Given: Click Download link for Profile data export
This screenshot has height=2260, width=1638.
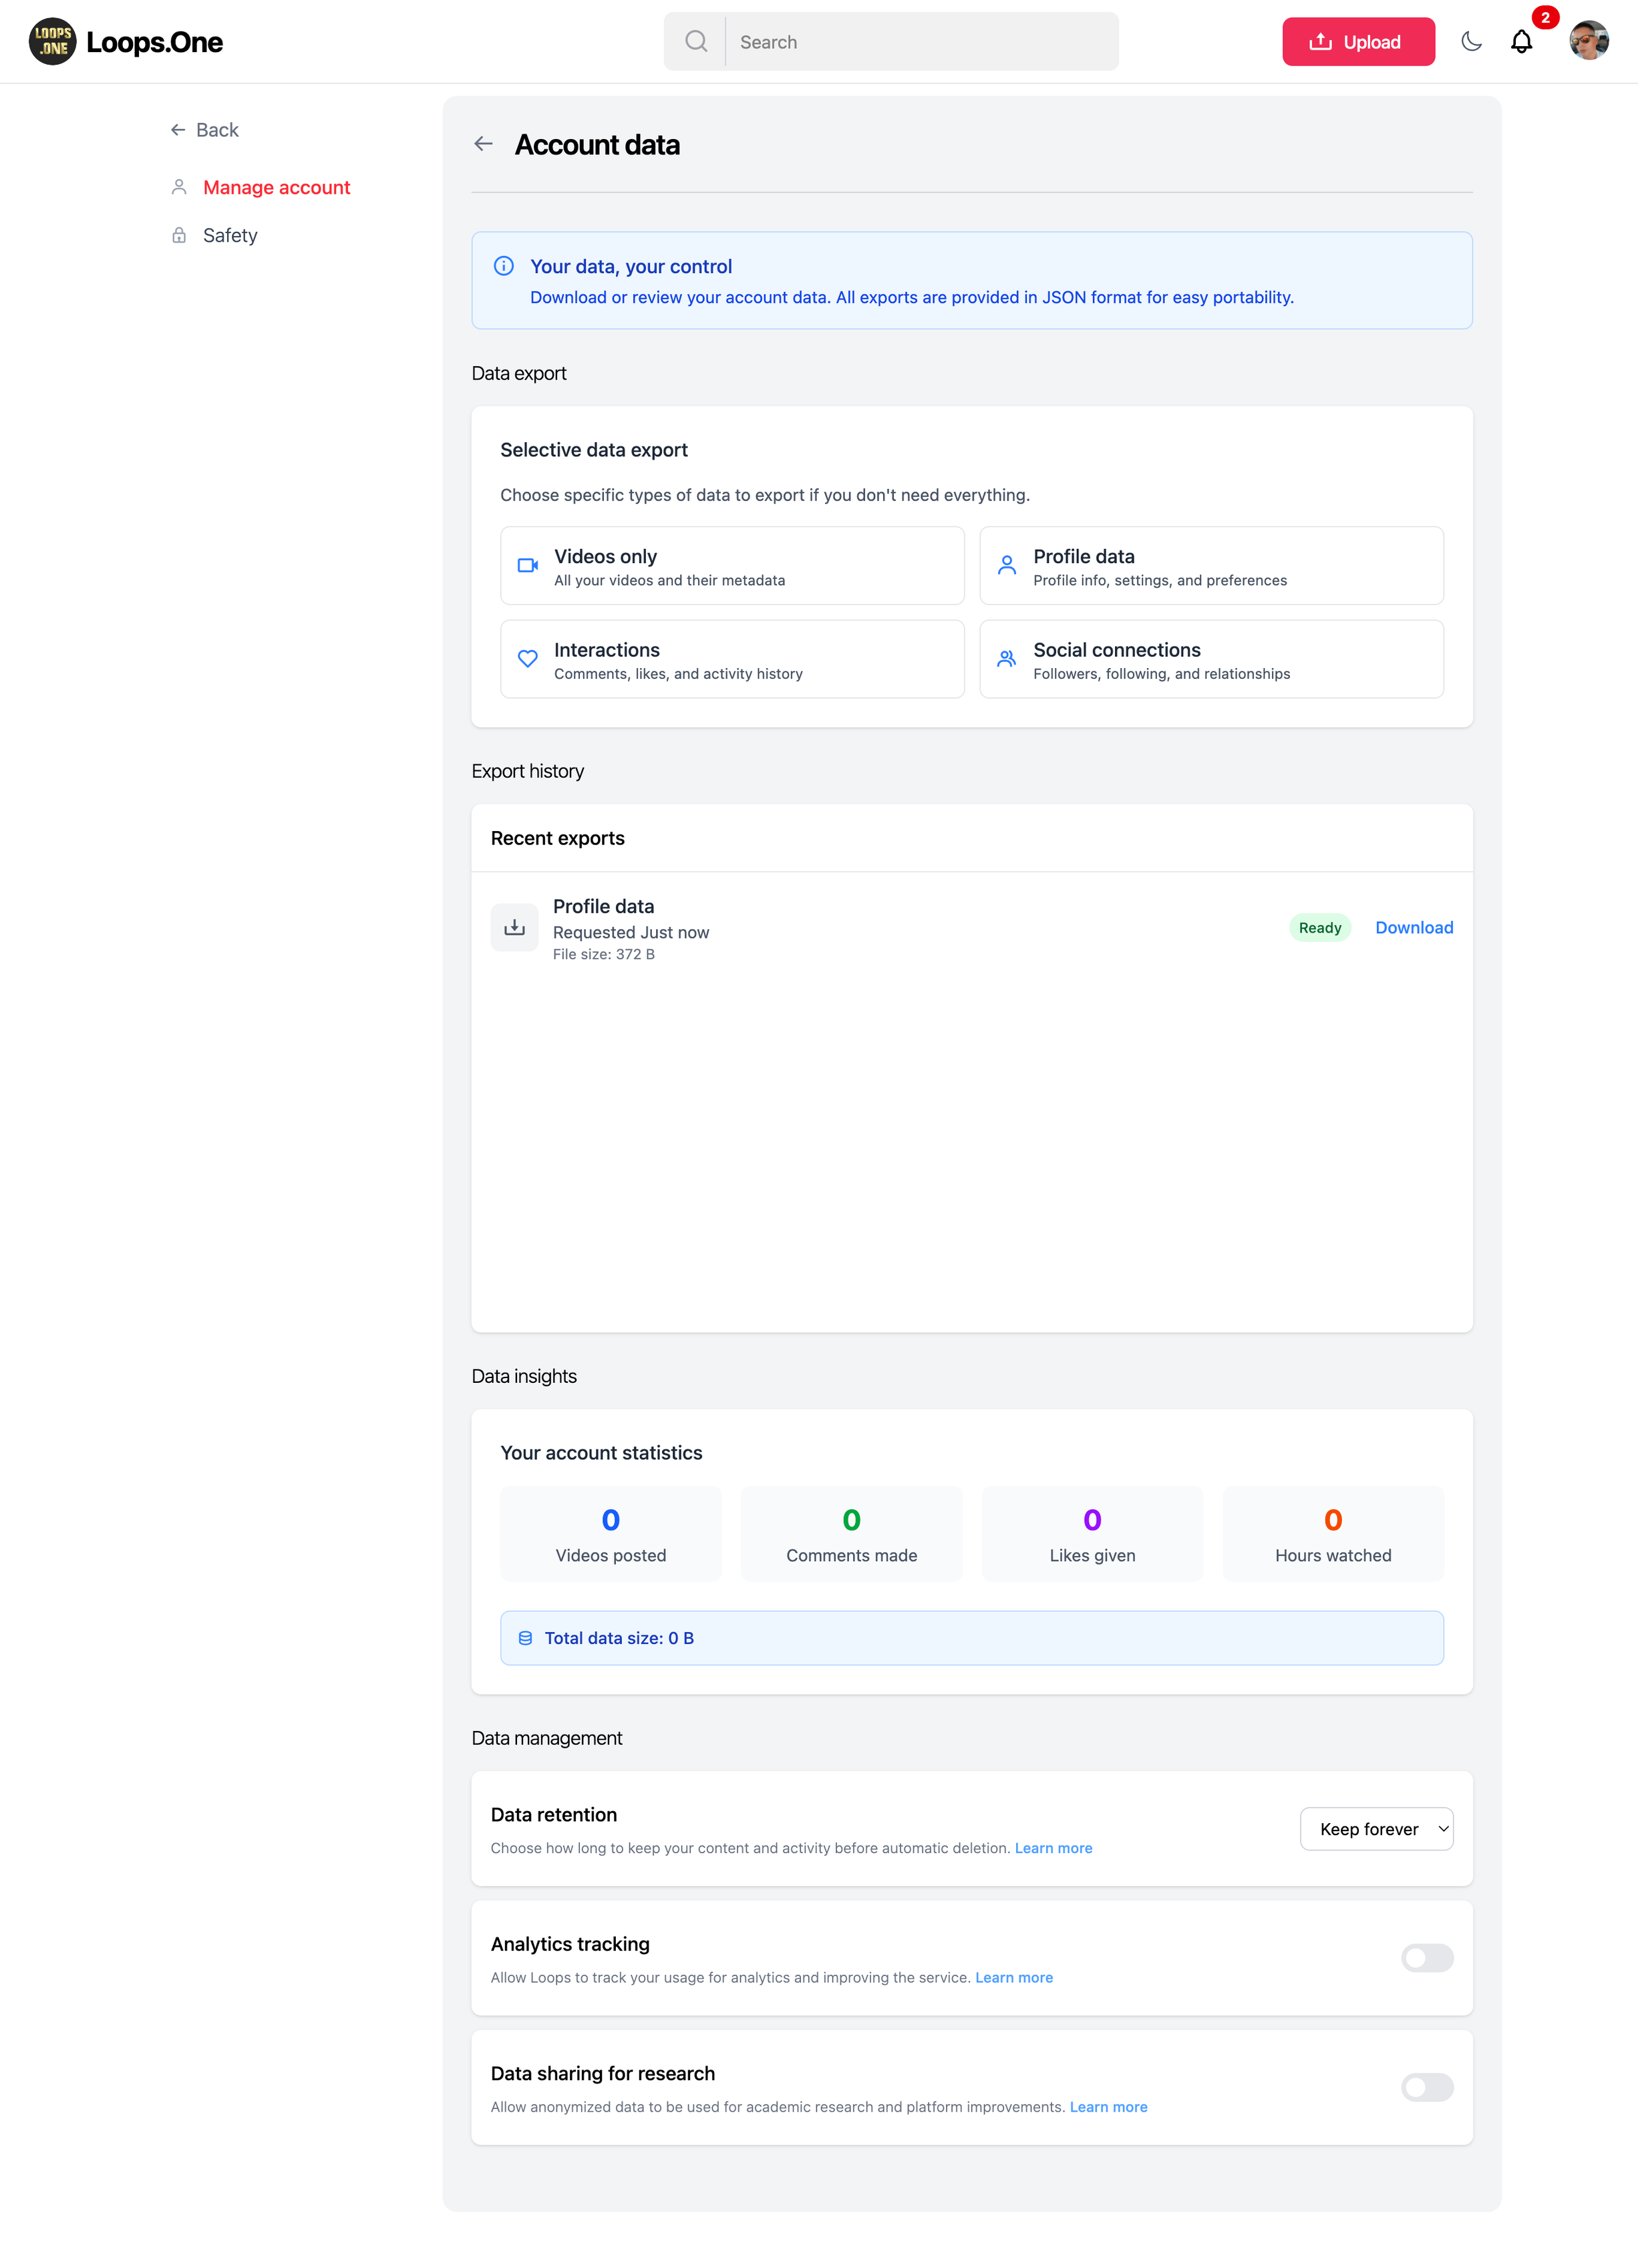Looking at the screenshot, I should [x=1413, y=928].
